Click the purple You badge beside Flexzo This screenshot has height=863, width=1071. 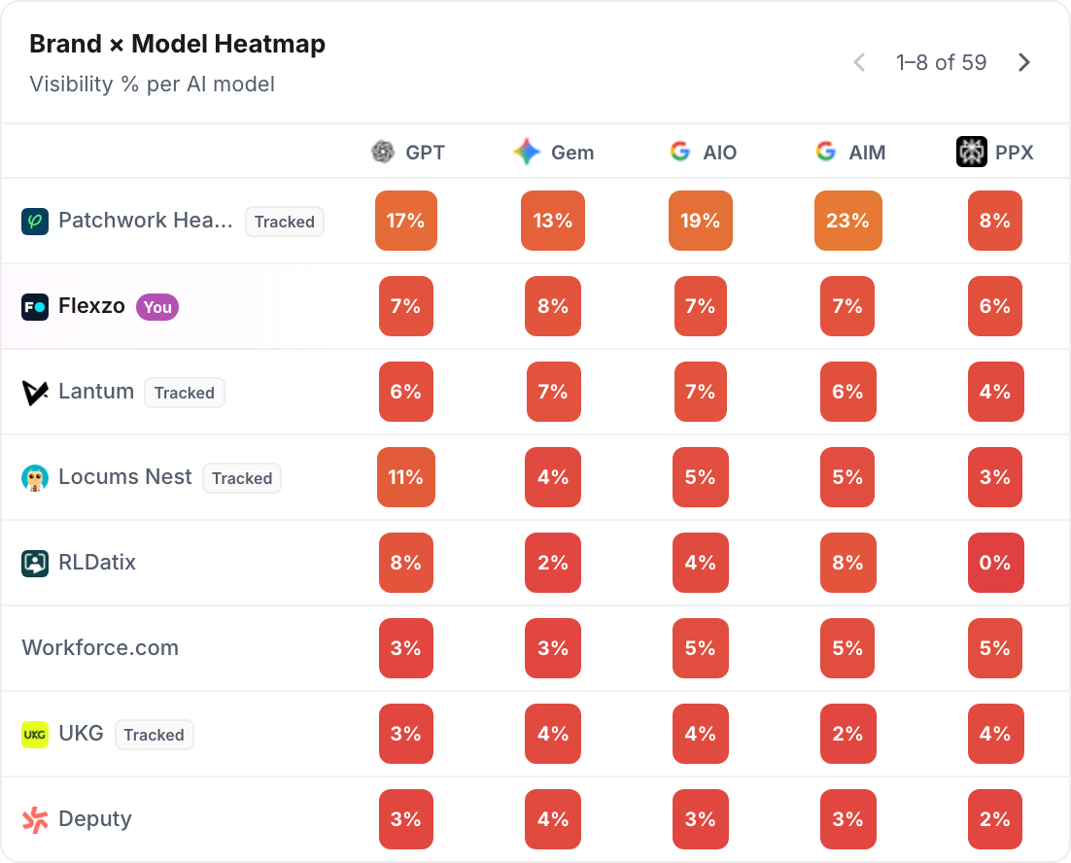(x=157, y=306)
